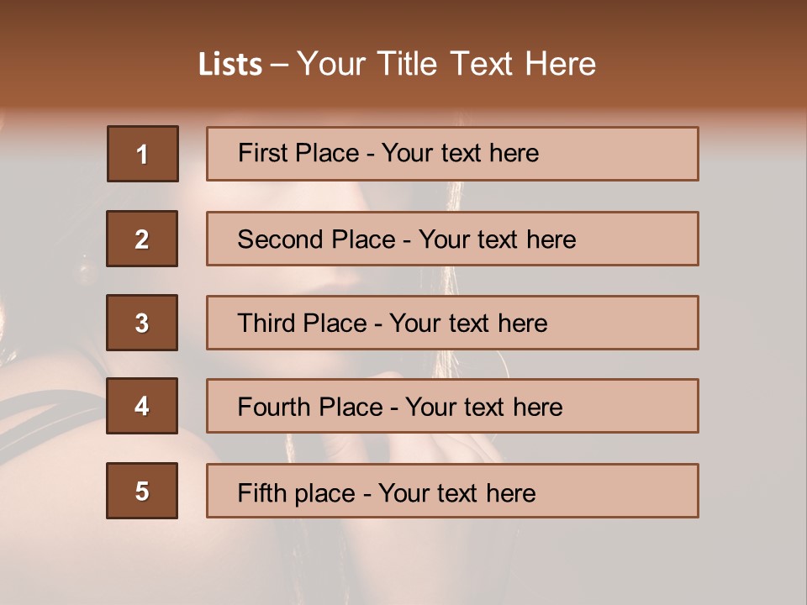Image resolution: width=807 pixels, height=605 pixels.
Task: Select the number 2 box
Action: tap(142, 239)
